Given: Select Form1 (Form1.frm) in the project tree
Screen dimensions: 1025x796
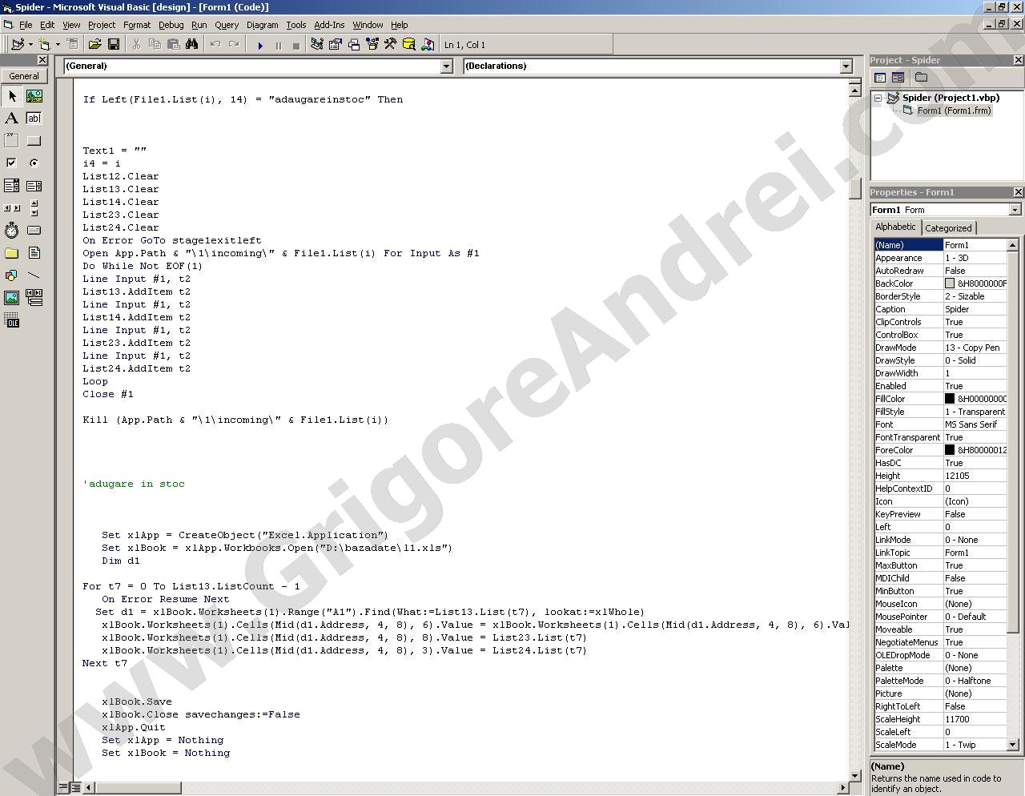Looking at the screenshot, I should (953, 111).
